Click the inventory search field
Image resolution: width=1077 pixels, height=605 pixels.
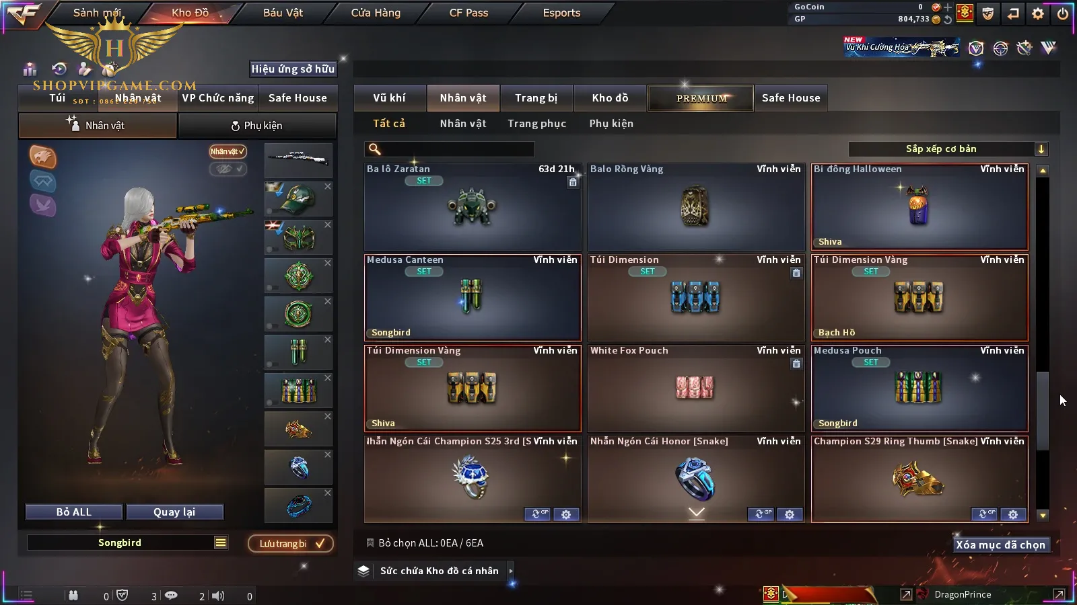pyautogui.click(x=450, y=149)
